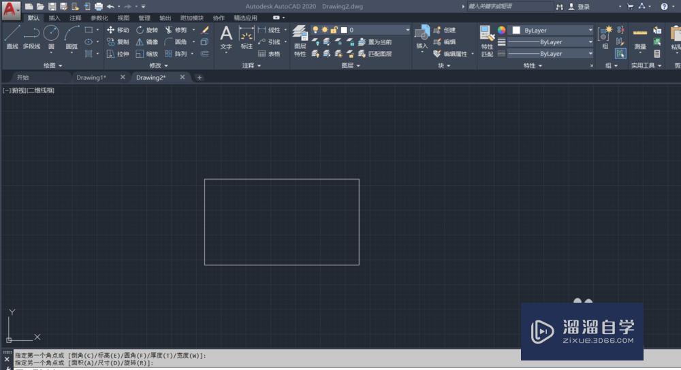Switch to the Drawing1* file tab

[x=91, y=78]
